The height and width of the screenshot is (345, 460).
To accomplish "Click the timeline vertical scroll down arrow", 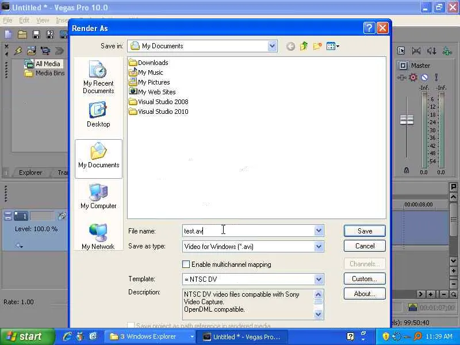I will 453,260.
